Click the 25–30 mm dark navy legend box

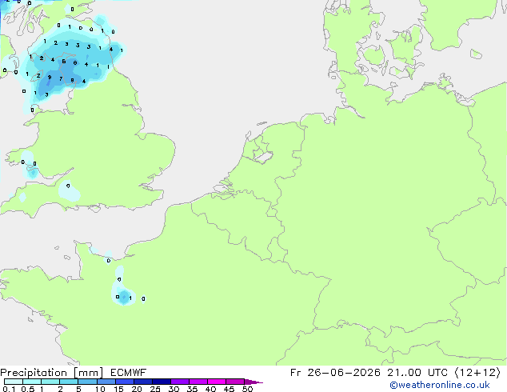point(162,382)
